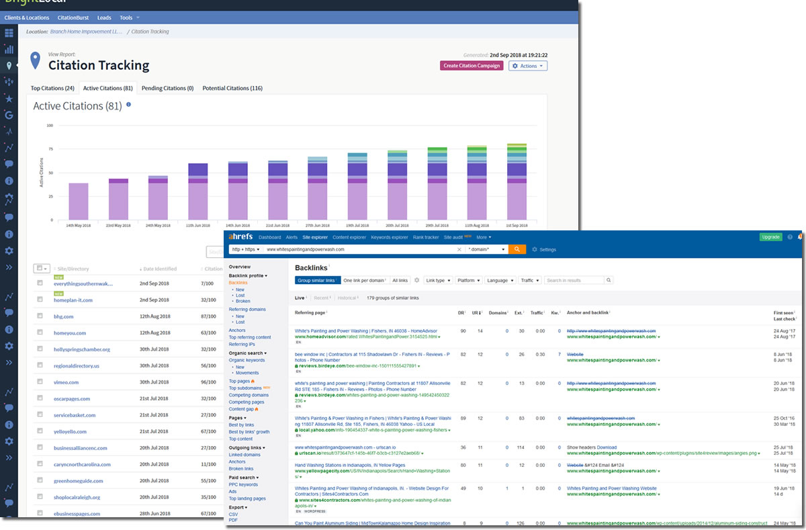
Task: Tick the checkbox for yelloyello.com row
Action: pyautogui.click(x=40, y=431)
